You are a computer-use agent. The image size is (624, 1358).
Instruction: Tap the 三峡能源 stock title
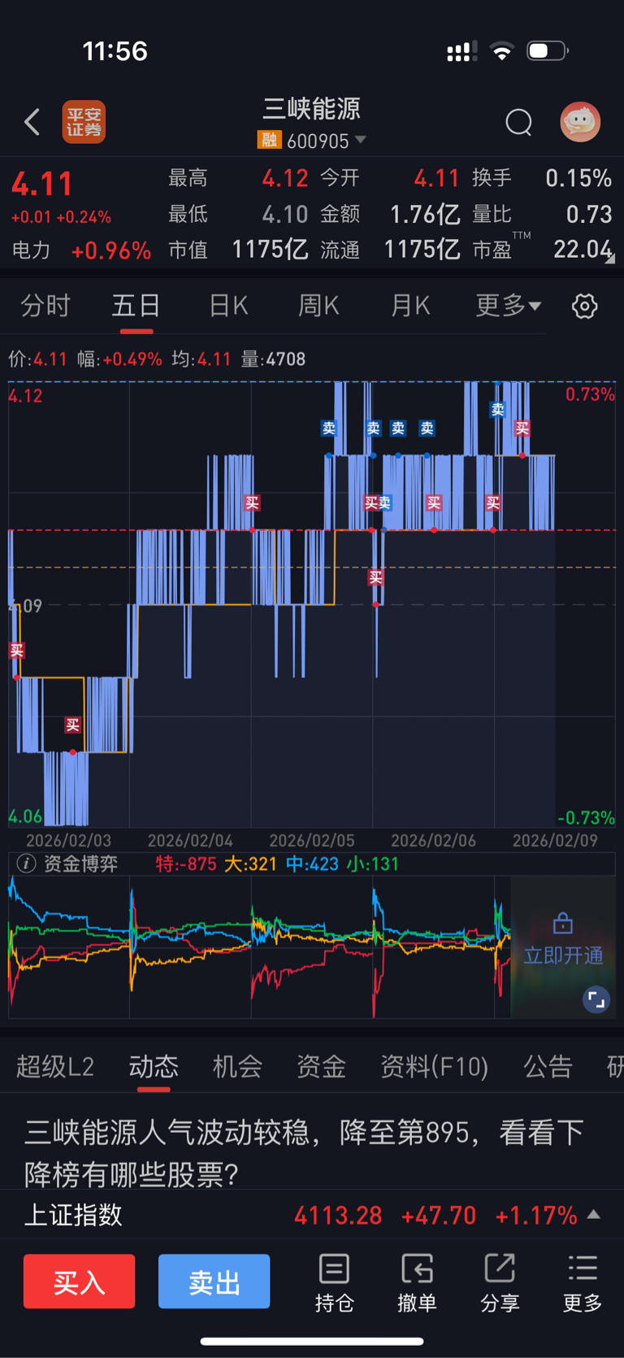pyautogui.click(x=311, y=108)
